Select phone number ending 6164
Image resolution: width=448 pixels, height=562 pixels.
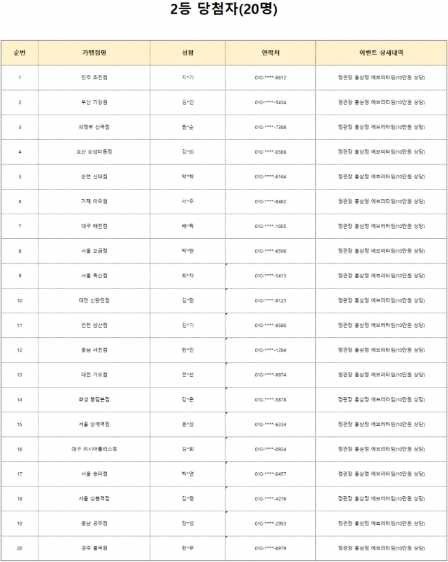pos(271,176)
